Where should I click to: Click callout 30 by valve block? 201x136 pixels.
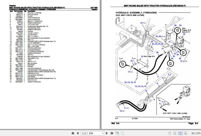[184, 34]
